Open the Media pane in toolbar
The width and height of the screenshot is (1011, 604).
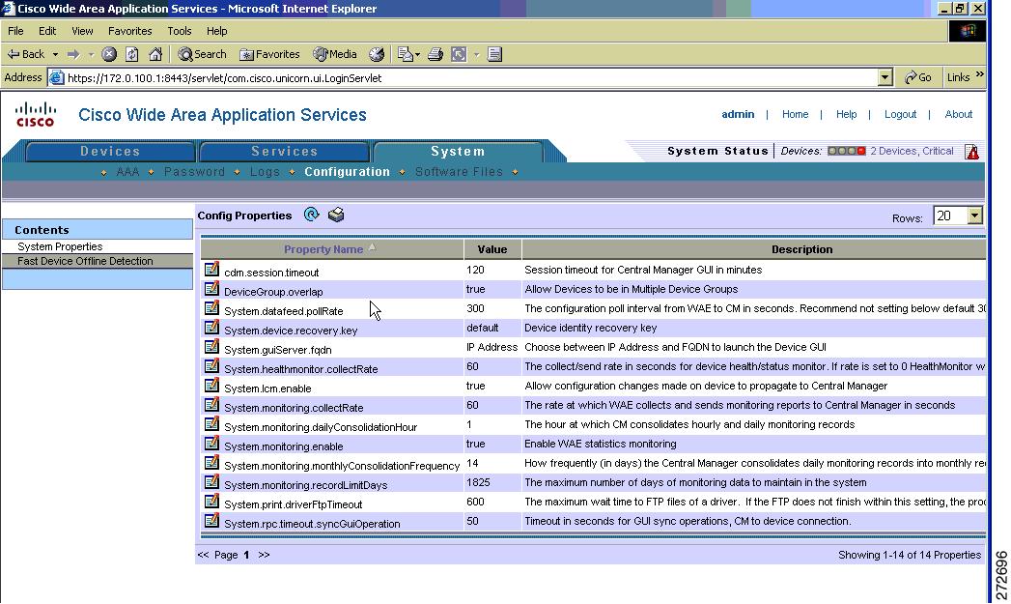point(335,54)
